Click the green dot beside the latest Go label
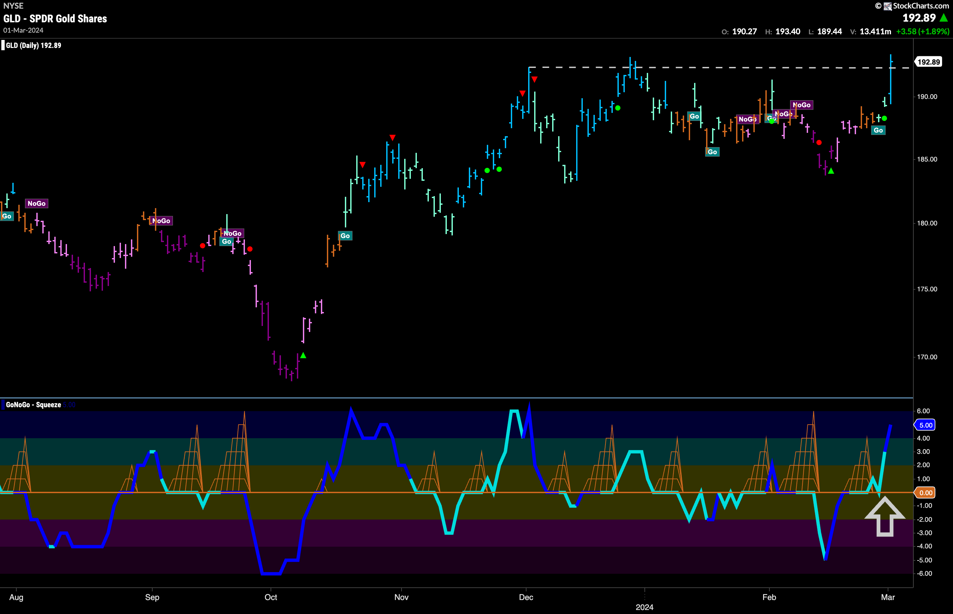The image size is (953, 614). [884, 119]
